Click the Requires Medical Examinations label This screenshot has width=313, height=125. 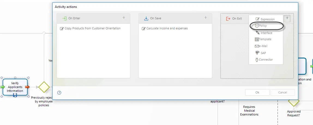(x=249, y=111)
